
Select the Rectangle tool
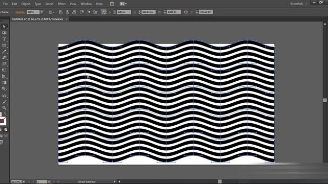coord(4,45)
